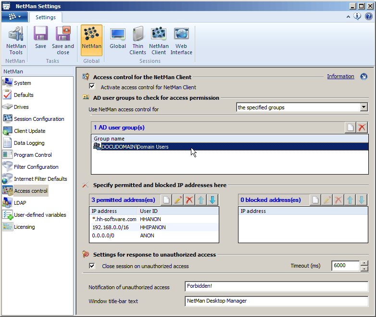
Task: Move permitted address up
Action: click(201, 200)
